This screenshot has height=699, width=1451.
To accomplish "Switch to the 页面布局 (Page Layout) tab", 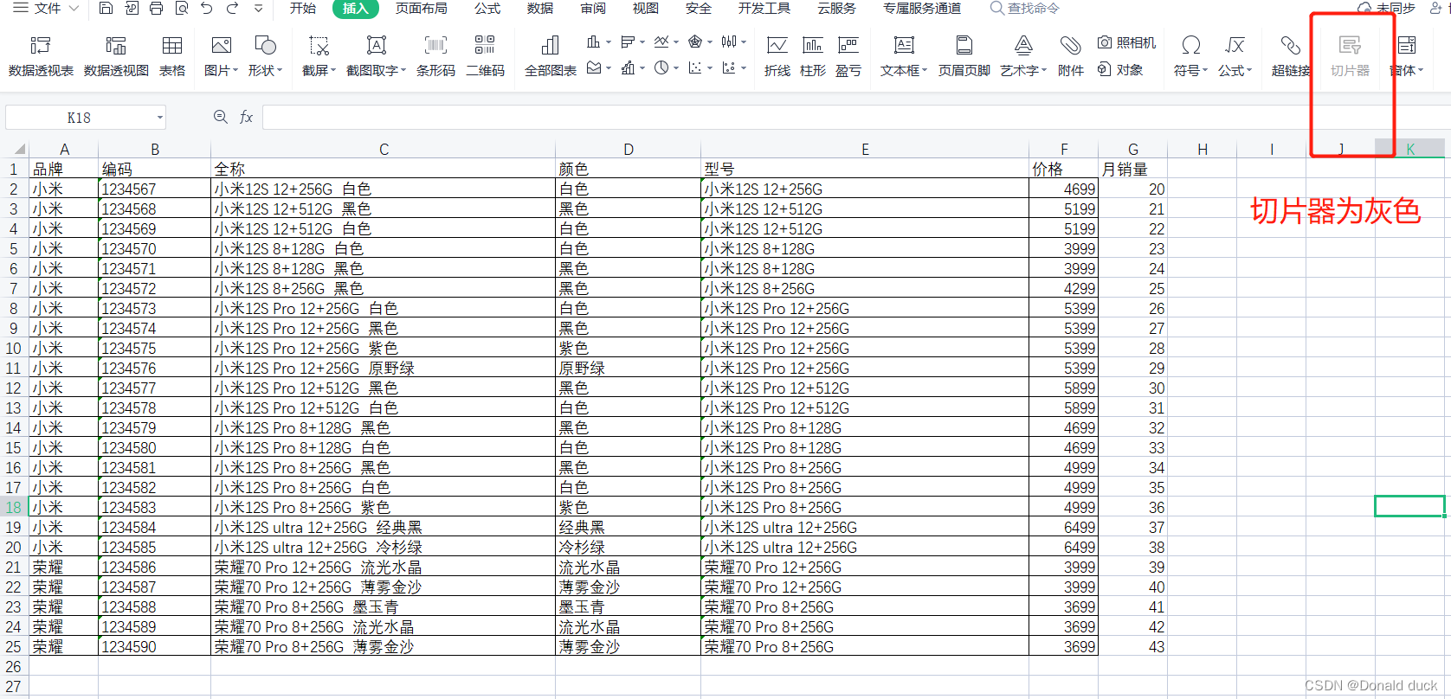I will click(422, 9).
